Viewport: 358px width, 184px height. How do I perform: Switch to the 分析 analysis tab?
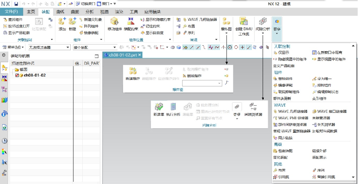point(89,12)
